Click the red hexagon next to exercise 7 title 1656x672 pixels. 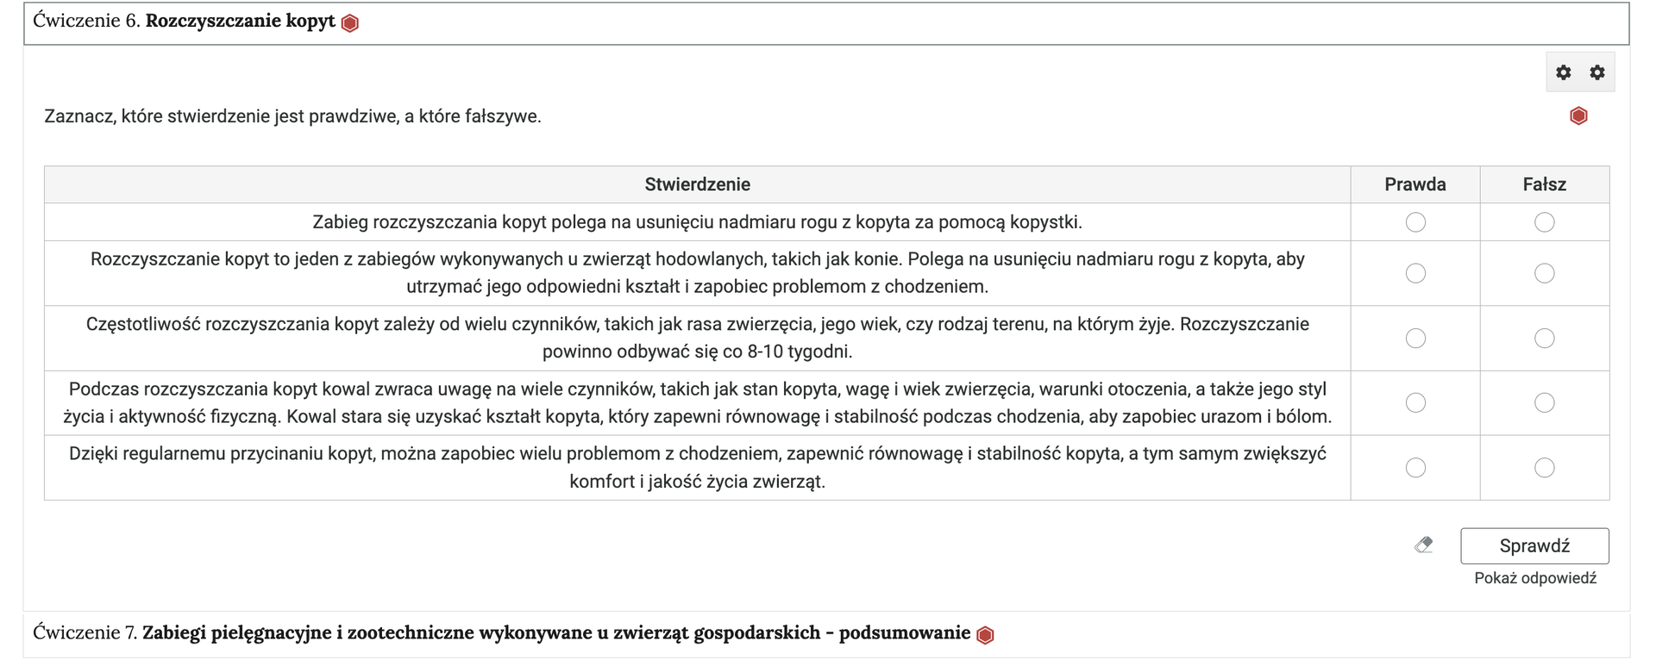tap(985, 633)
